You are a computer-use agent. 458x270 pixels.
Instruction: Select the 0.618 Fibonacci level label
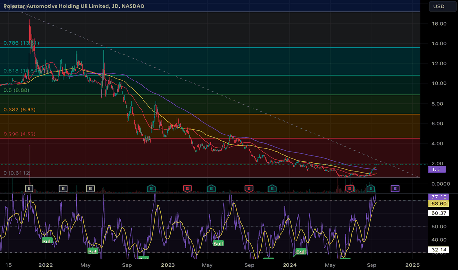[x=21, y=71]
